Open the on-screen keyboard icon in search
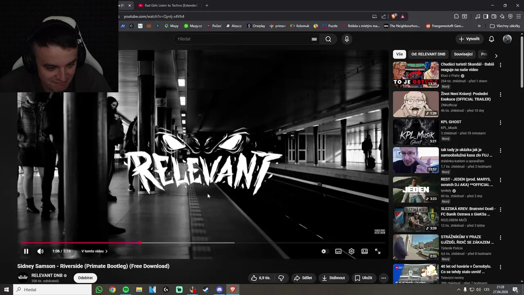Screen dimensions: 524x295 [314, 39]
